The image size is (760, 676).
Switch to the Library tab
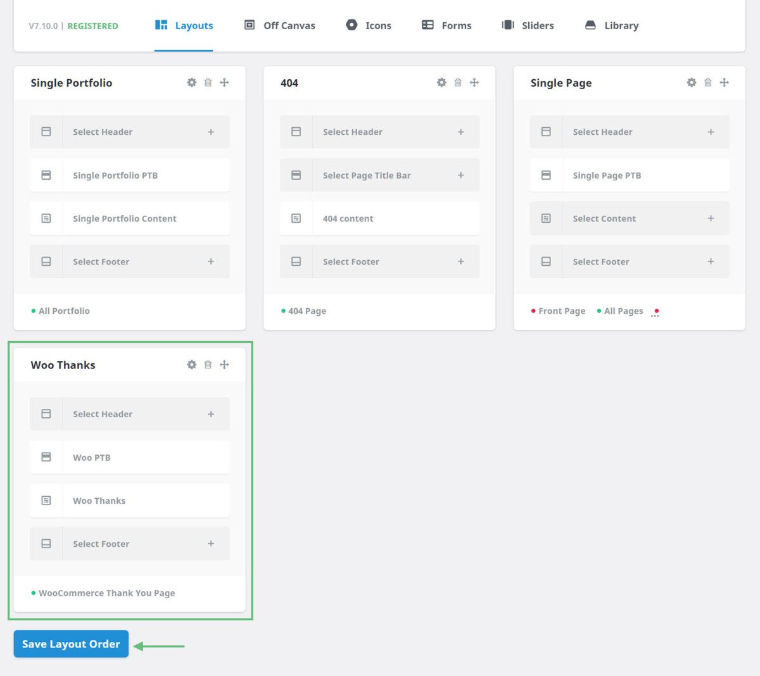(611, 25)
